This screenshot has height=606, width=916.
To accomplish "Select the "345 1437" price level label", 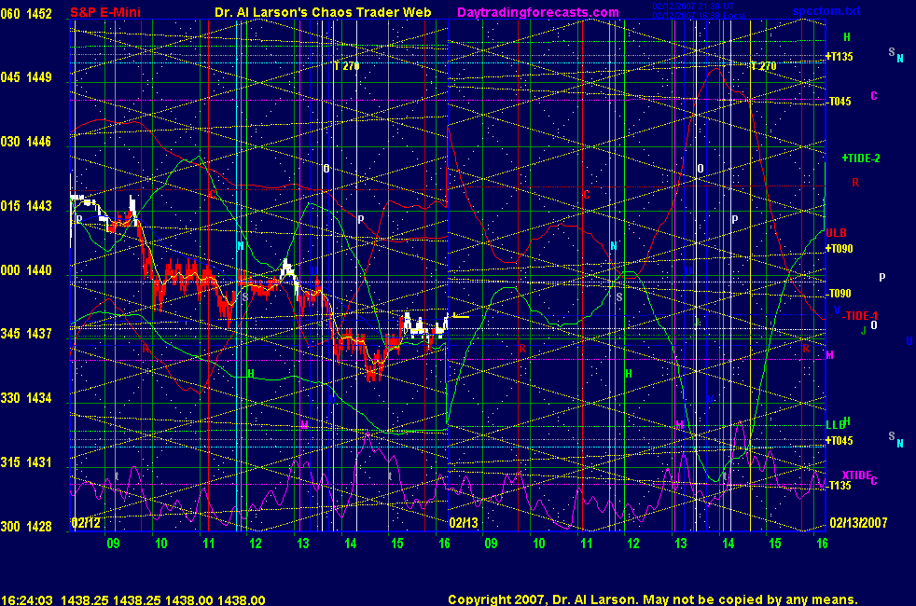I will (26, 334).
